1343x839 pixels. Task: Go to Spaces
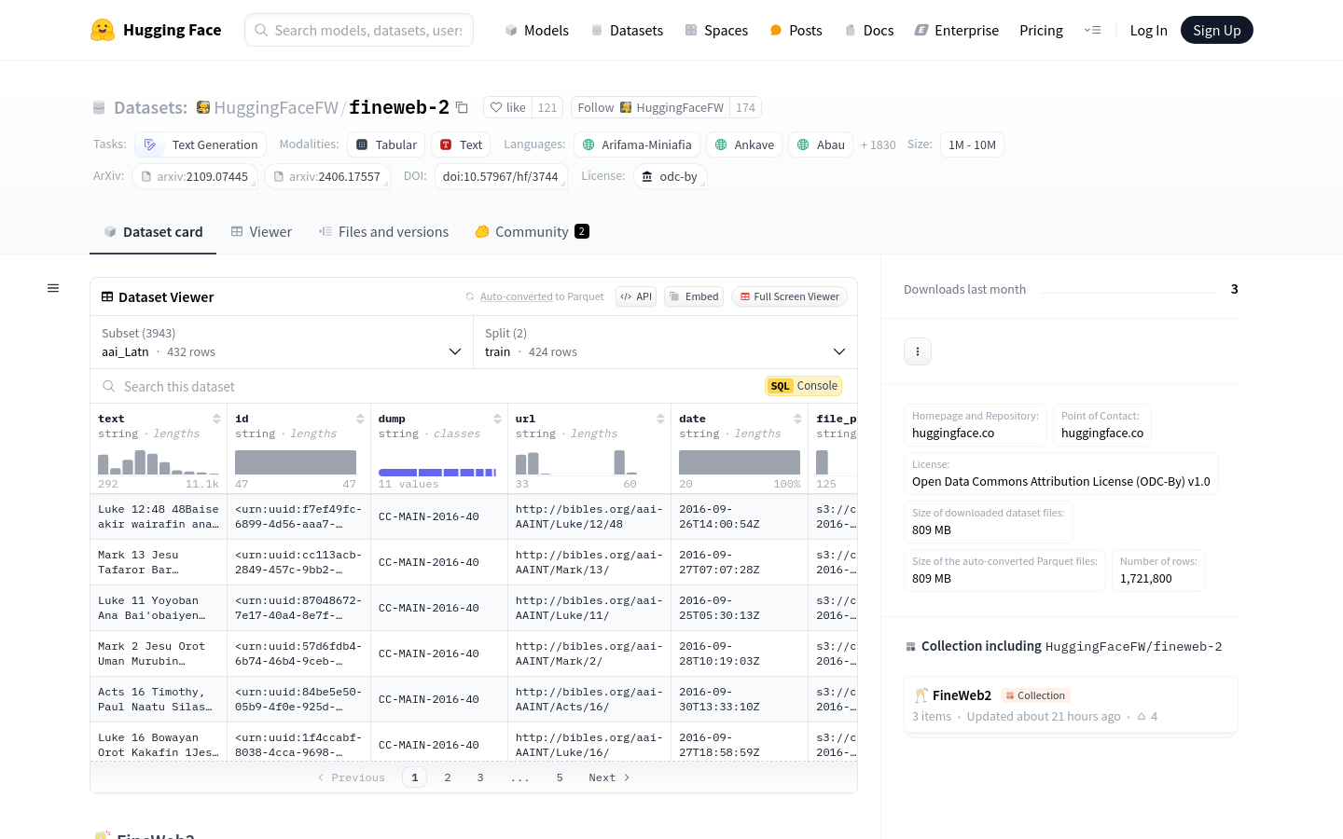click(x=716, y=30)
